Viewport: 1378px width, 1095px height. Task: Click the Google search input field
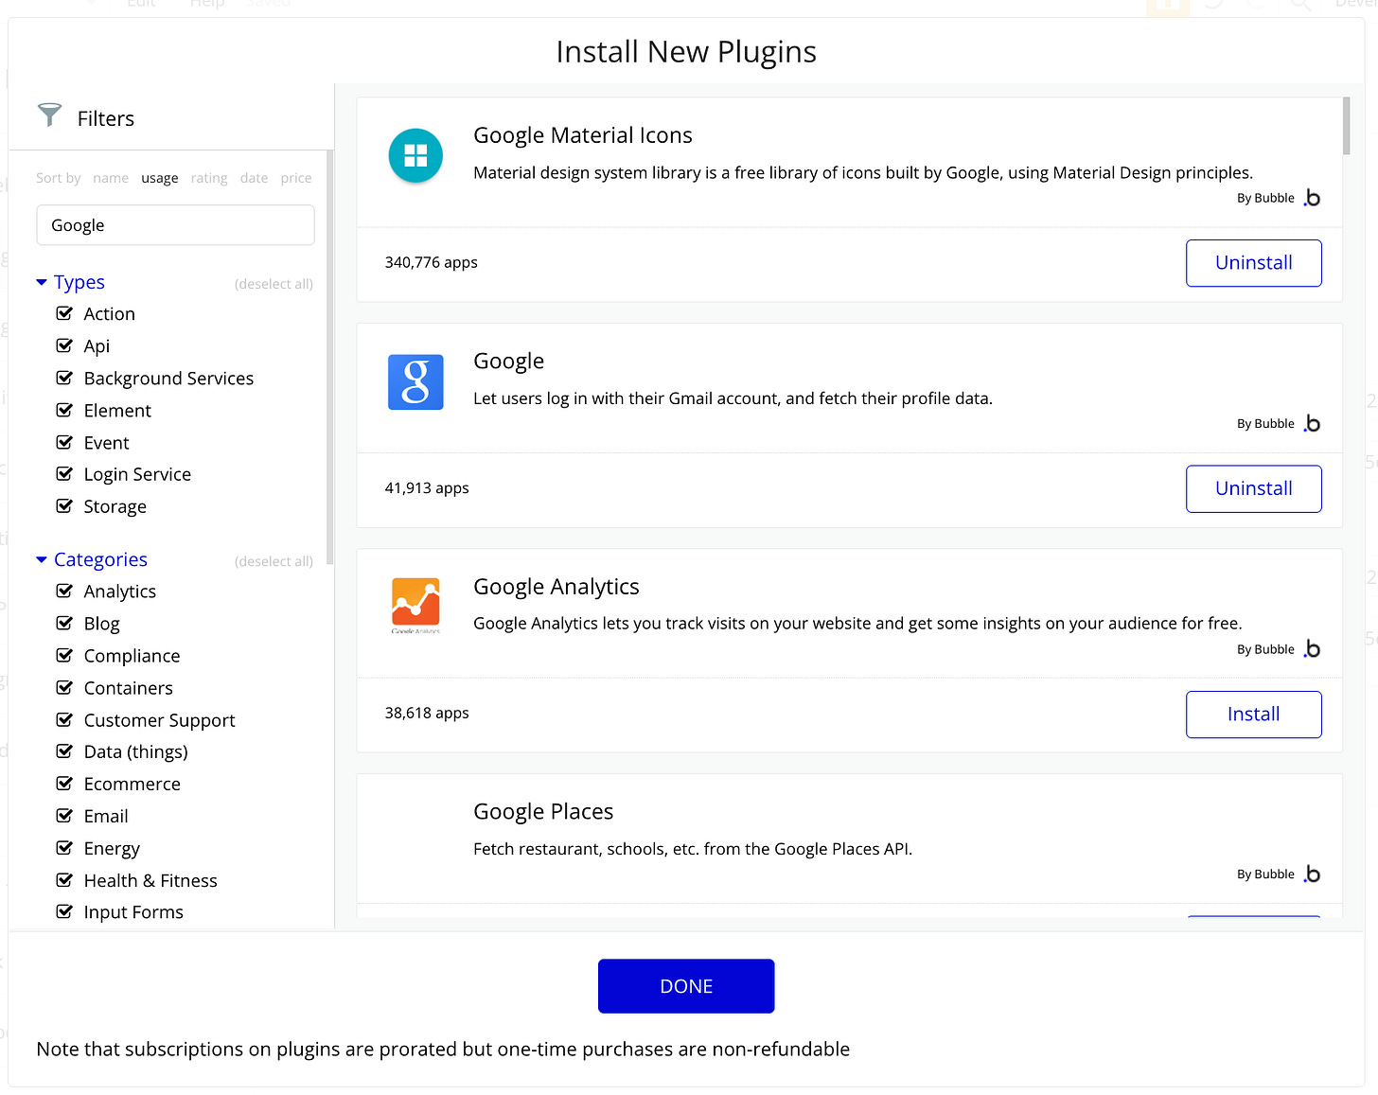click(x=175, y=225)
